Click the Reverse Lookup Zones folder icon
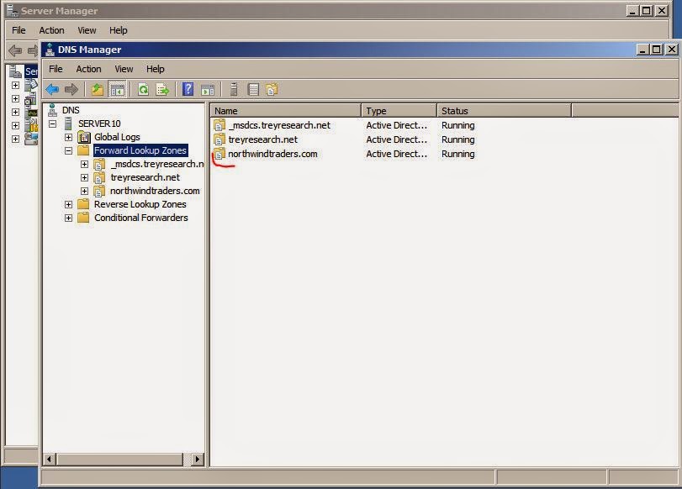Image resolution: width=682 pixels, height=489 pixels. (x=83, y=204)
